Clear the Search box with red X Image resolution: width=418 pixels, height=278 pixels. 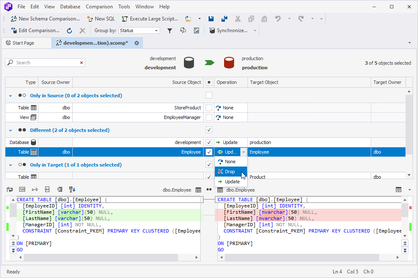(x=82, y=63)
